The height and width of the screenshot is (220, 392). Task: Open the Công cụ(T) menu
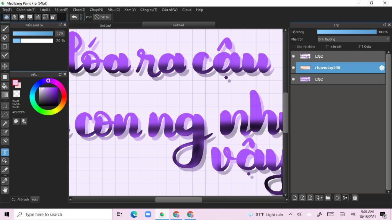click(x=149, y=10)
